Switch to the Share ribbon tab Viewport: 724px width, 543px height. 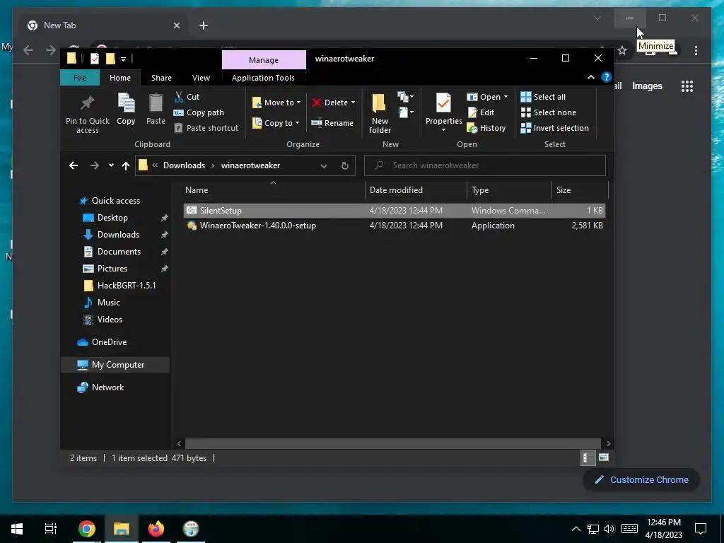161,78
